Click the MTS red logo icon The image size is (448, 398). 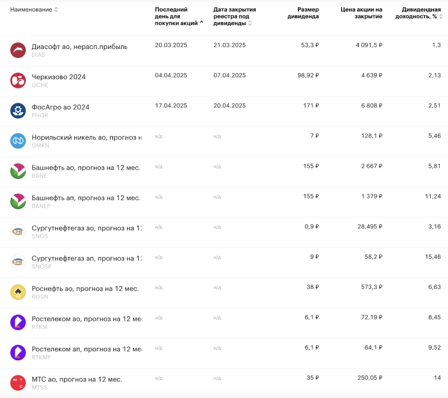tap(18, 383)
